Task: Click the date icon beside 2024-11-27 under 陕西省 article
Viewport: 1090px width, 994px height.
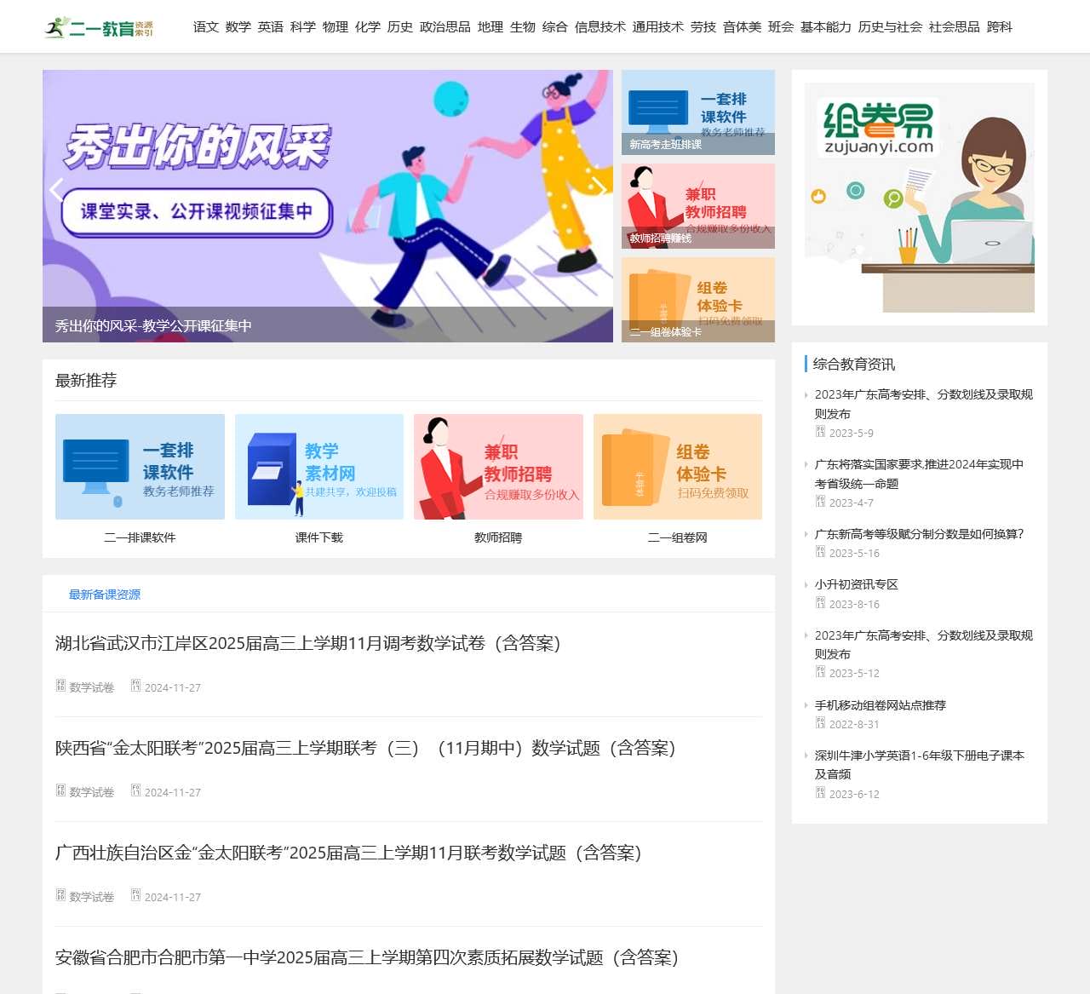Action: click(135, 790)
